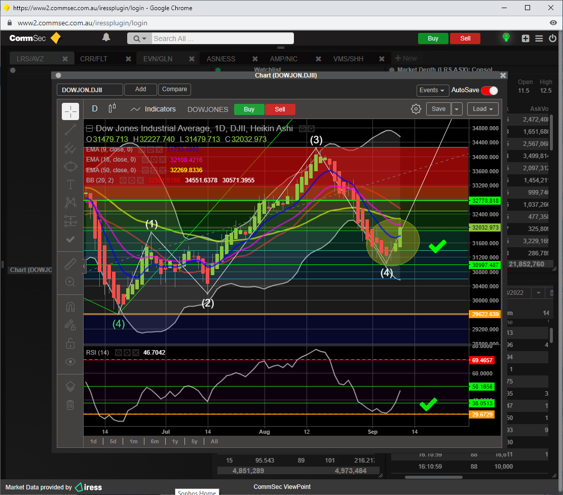Select the 1m time range

[x=134, y=441]
